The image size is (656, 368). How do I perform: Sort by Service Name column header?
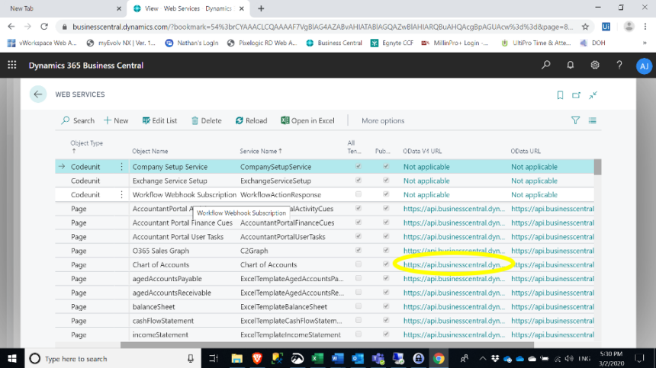pyautogui.click(x=261, y=151)
